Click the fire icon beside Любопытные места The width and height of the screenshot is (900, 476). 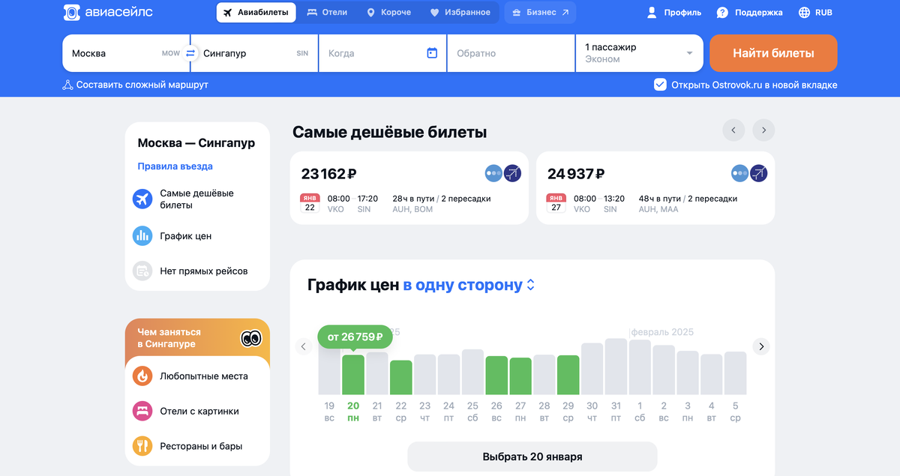tap(142, 376)
